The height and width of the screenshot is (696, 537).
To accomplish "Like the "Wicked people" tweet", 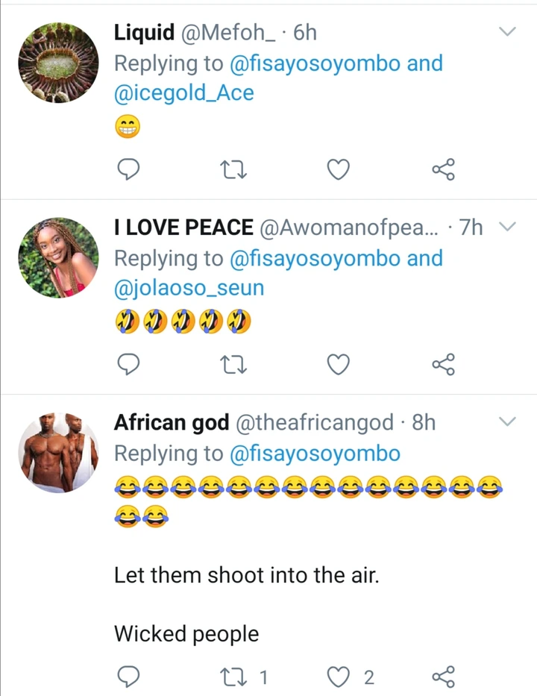I will click(x=339, y=677).
